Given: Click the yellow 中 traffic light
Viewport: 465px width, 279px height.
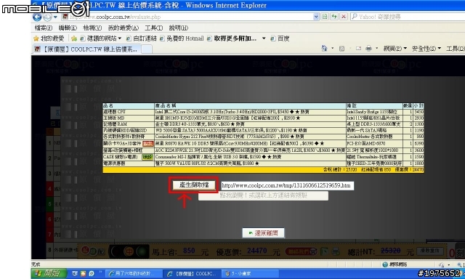Looking at the screenshot, I should click(129, 251).
